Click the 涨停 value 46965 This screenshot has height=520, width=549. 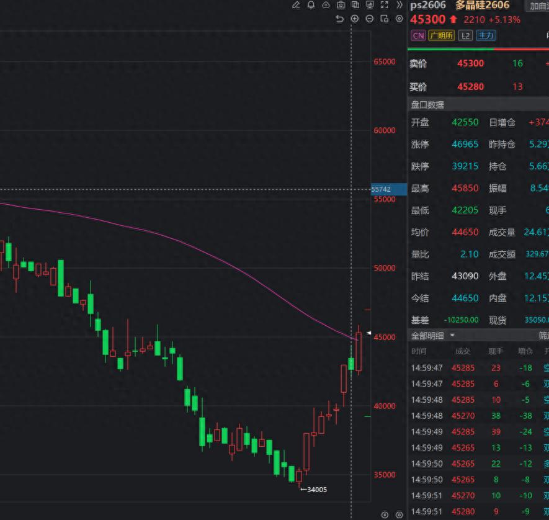[465, 144]
